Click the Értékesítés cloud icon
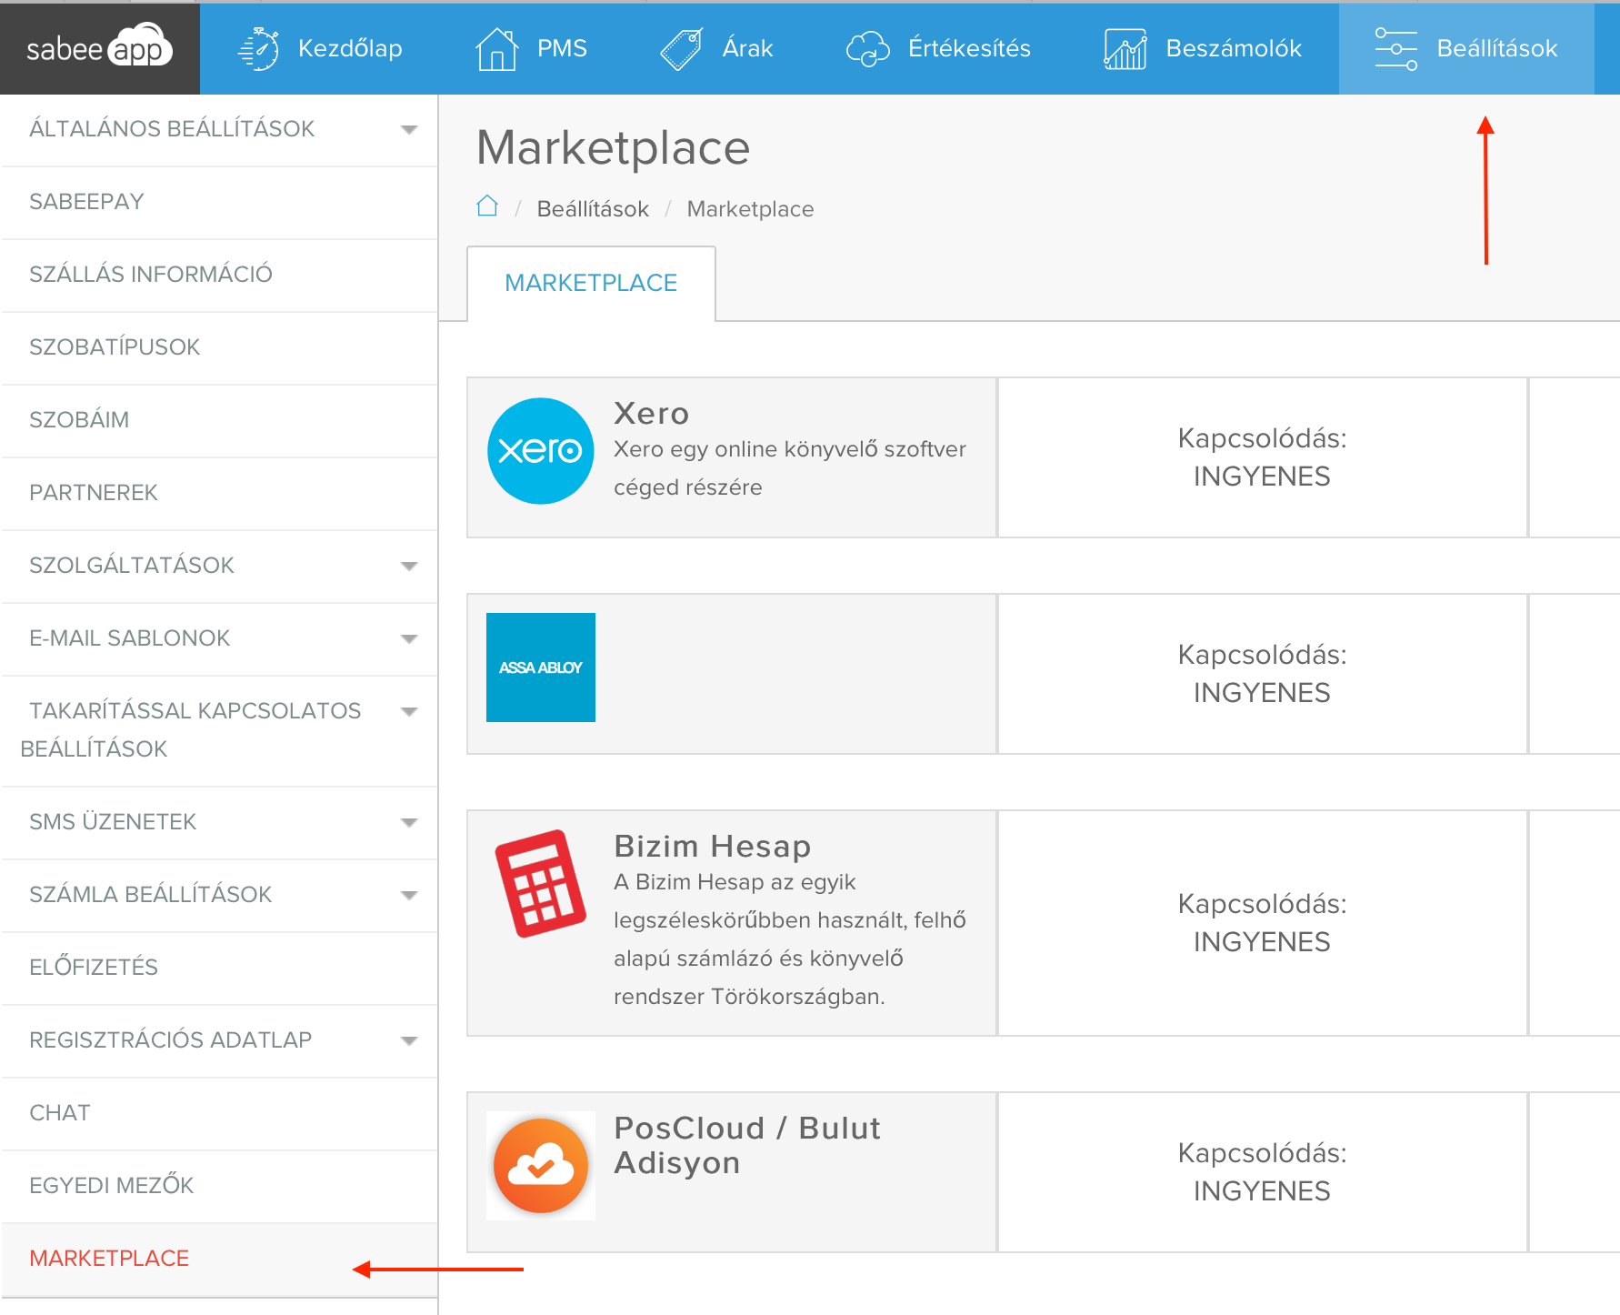1620x1315 pixels. [868, 48]
